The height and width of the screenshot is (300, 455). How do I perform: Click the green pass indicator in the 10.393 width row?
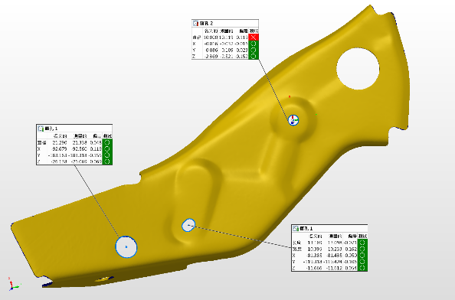(x=362, y=249)
